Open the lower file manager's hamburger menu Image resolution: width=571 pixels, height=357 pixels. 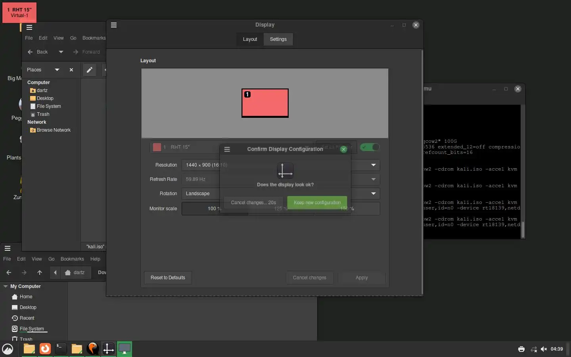coord(8,248)
